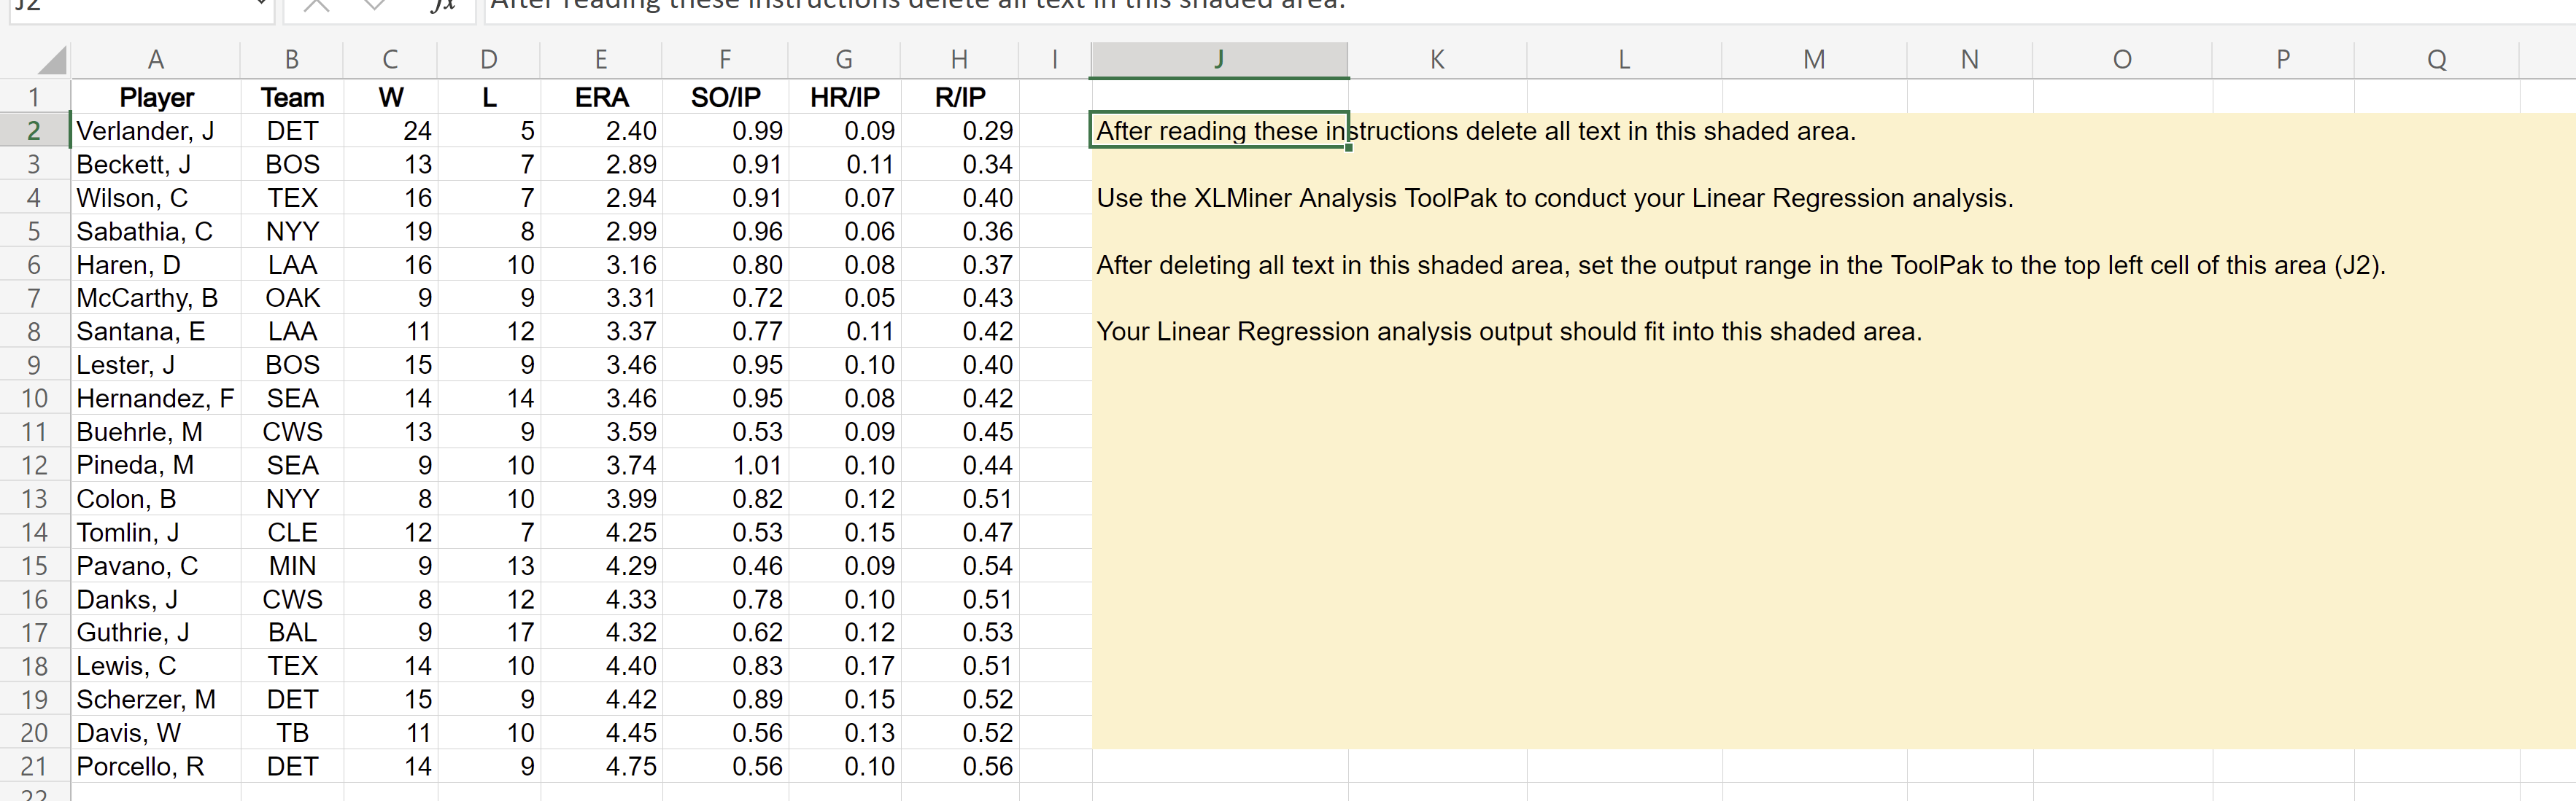2576x801 pixels.
Task: Click the Select All corner triangle
Action: coord(52,60)
